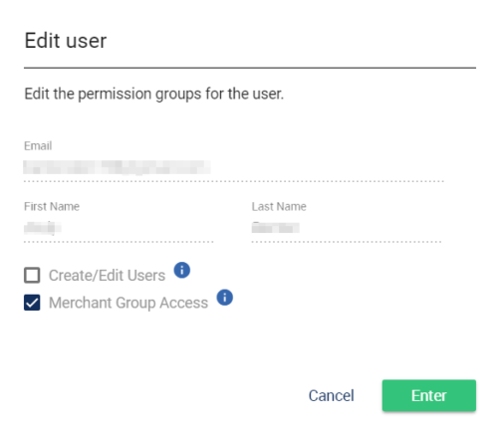Click the Create/Edit Users label text
Screen dimensions: 500x436
(107, 276)
